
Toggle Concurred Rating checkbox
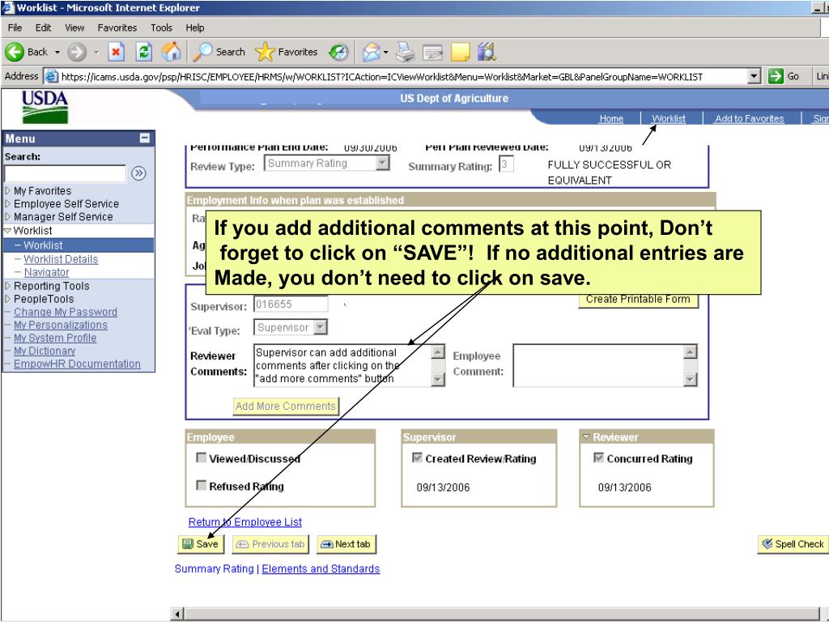tap(598, 458)
